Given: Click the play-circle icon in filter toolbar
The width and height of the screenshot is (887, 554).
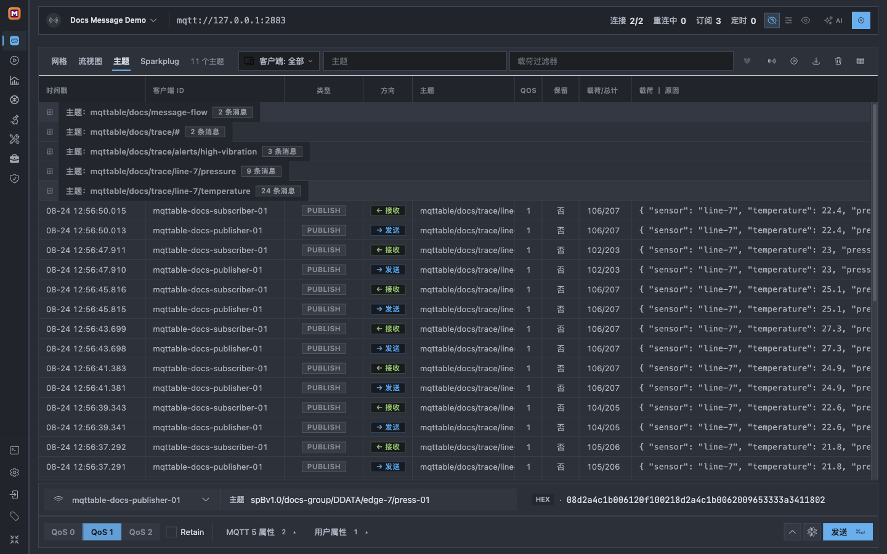Looking at the screenshot, I should pyautogui.click(x=794, y=61).
